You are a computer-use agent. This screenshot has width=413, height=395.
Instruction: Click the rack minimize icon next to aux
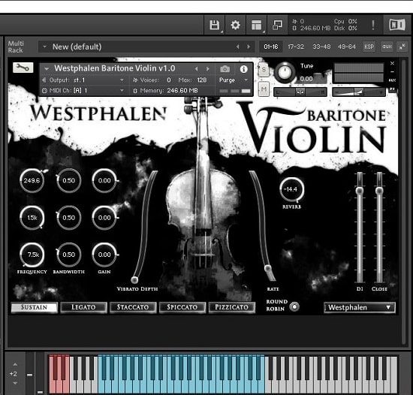402,47
